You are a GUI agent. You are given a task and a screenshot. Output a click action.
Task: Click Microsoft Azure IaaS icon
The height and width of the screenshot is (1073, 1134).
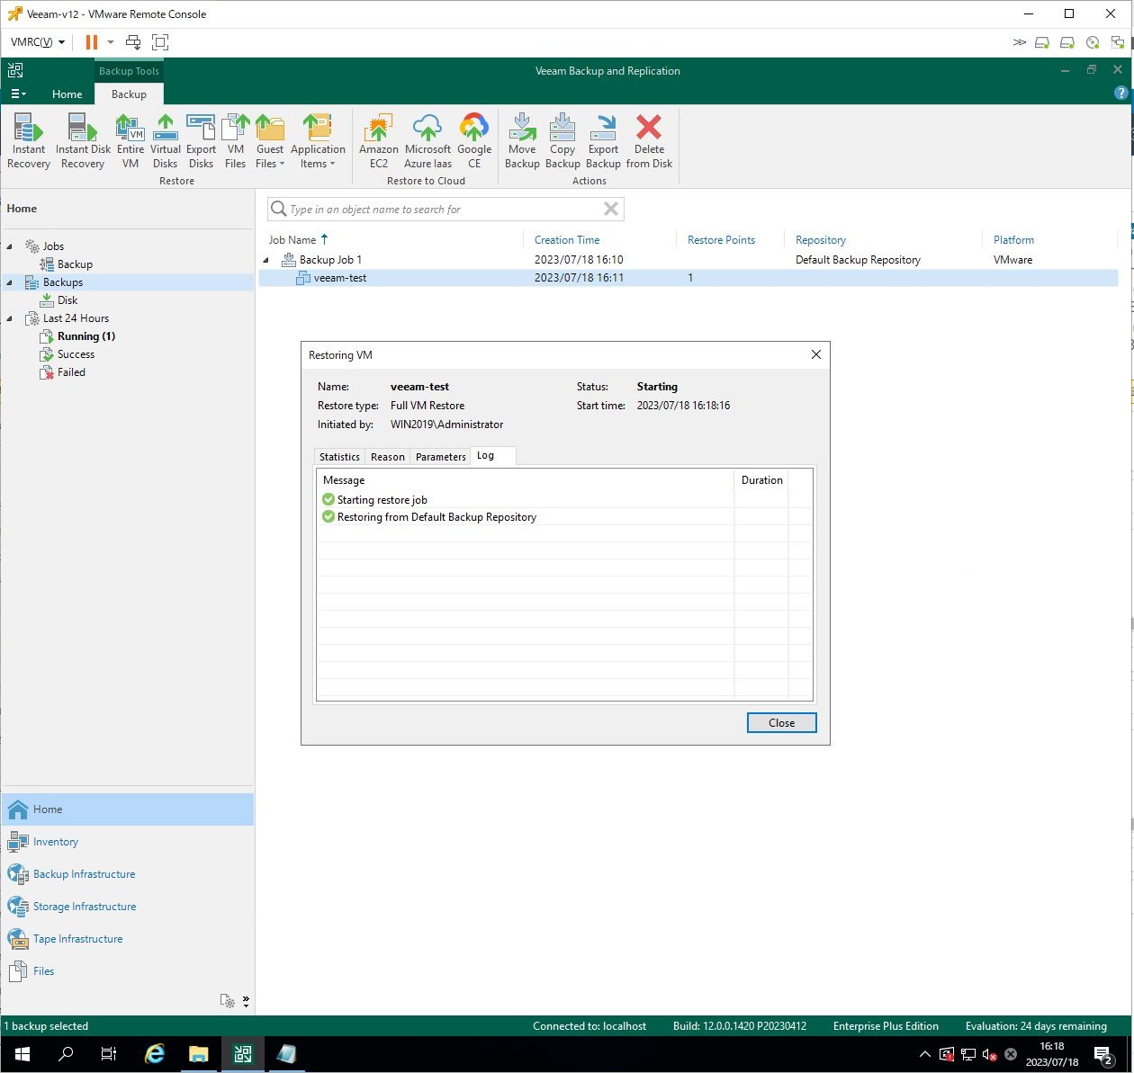(x=427, y=142)
